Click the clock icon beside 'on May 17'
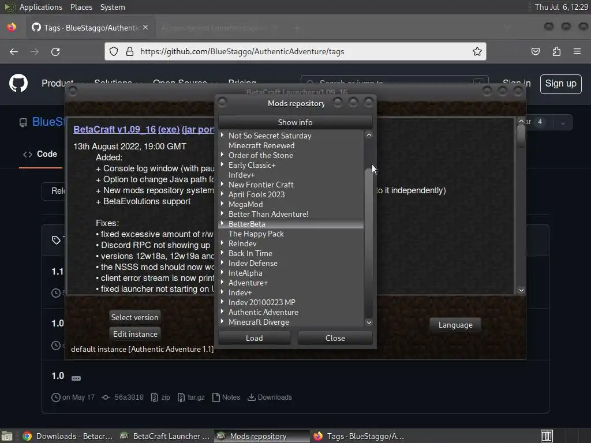Image resolution: width=591 pixels, height=443 pixels. pos(56,397)
